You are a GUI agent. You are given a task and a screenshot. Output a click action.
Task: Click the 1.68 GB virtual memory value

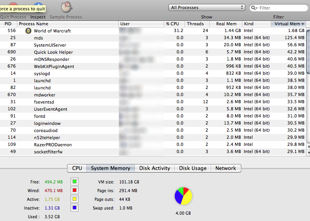pyautogui.click(x=296, y=30)
